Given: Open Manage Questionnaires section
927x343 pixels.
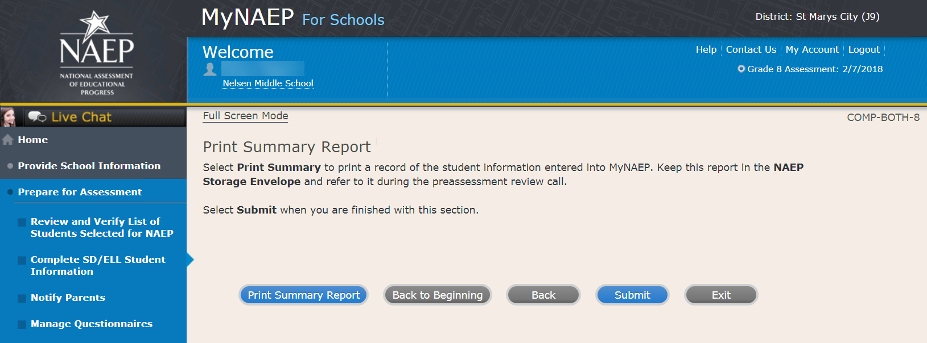Looking at the screenshot, I should click(x=92, y=324).
